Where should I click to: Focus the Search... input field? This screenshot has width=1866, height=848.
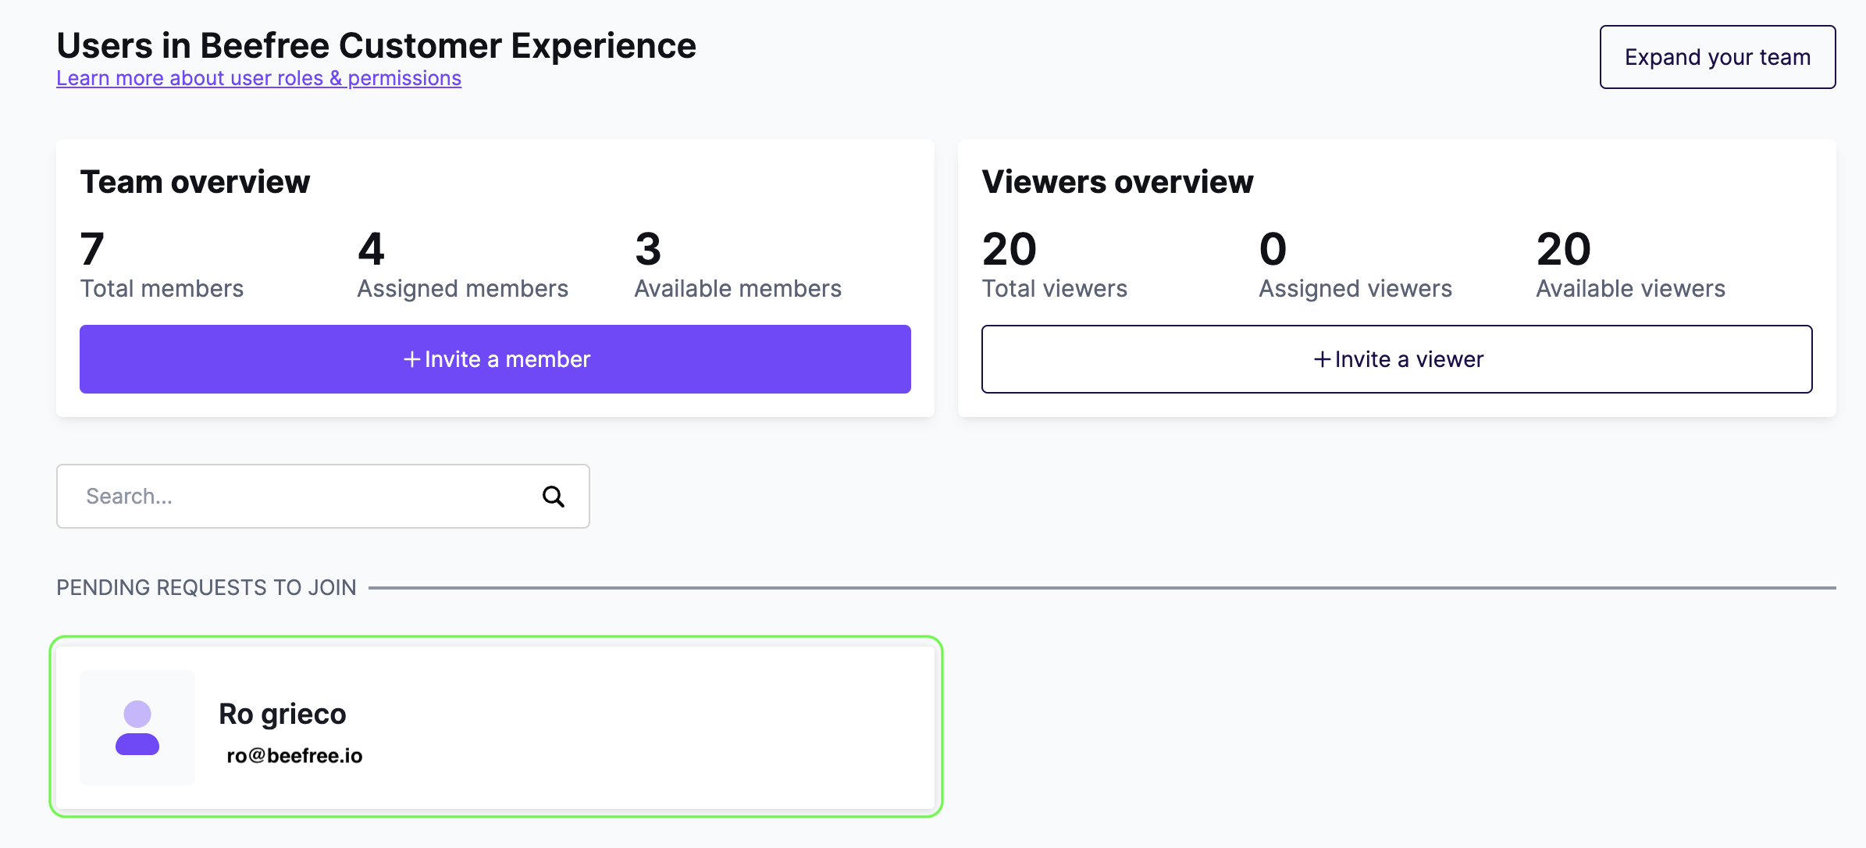322,497
